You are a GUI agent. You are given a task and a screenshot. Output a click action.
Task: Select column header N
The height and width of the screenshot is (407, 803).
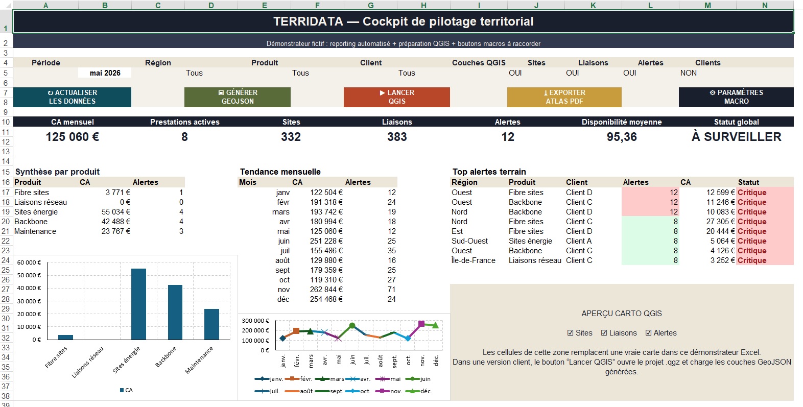click(x=765, y=5)
